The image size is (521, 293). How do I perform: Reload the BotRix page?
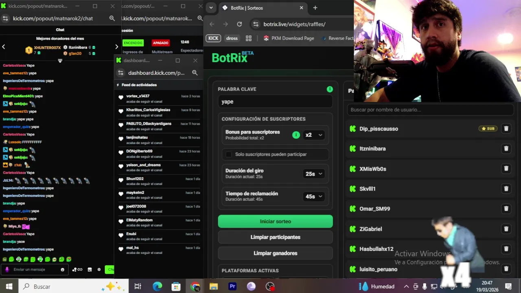click(x=239, y=24)
